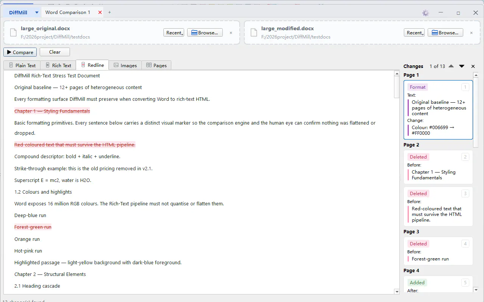Go to the previous change using up arrow
Screen dimensions: 484x302
(451, 66)
